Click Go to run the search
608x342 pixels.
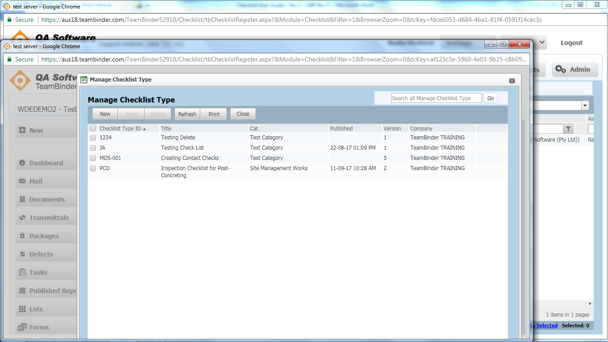pyautogui.click(x=490, y=98)
